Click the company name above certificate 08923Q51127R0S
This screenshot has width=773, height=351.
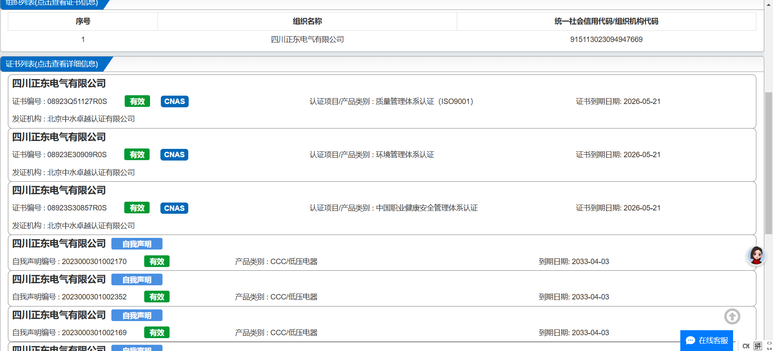[x=59, y=84]
